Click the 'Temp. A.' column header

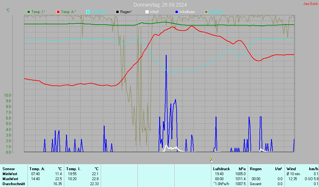[37, 169]
